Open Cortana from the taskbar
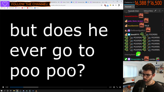The height and width of the screenshot is (92, 164). 8,91
